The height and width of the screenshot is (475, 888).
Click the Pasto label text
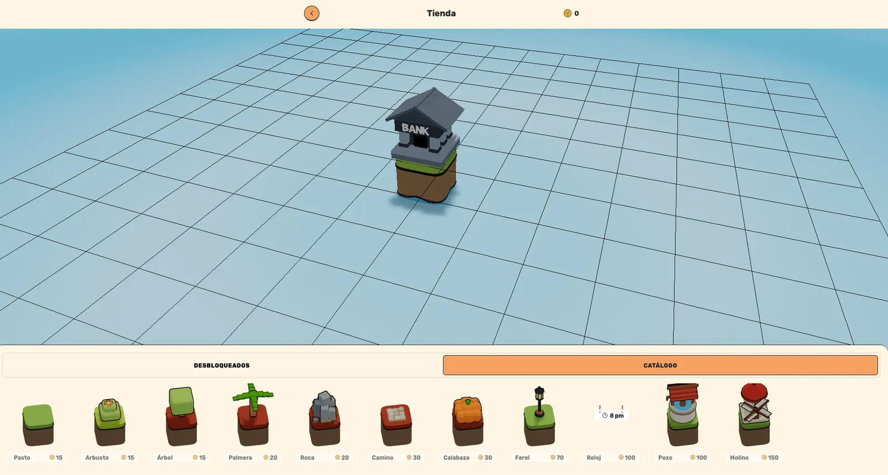click(x=22, y=458)
